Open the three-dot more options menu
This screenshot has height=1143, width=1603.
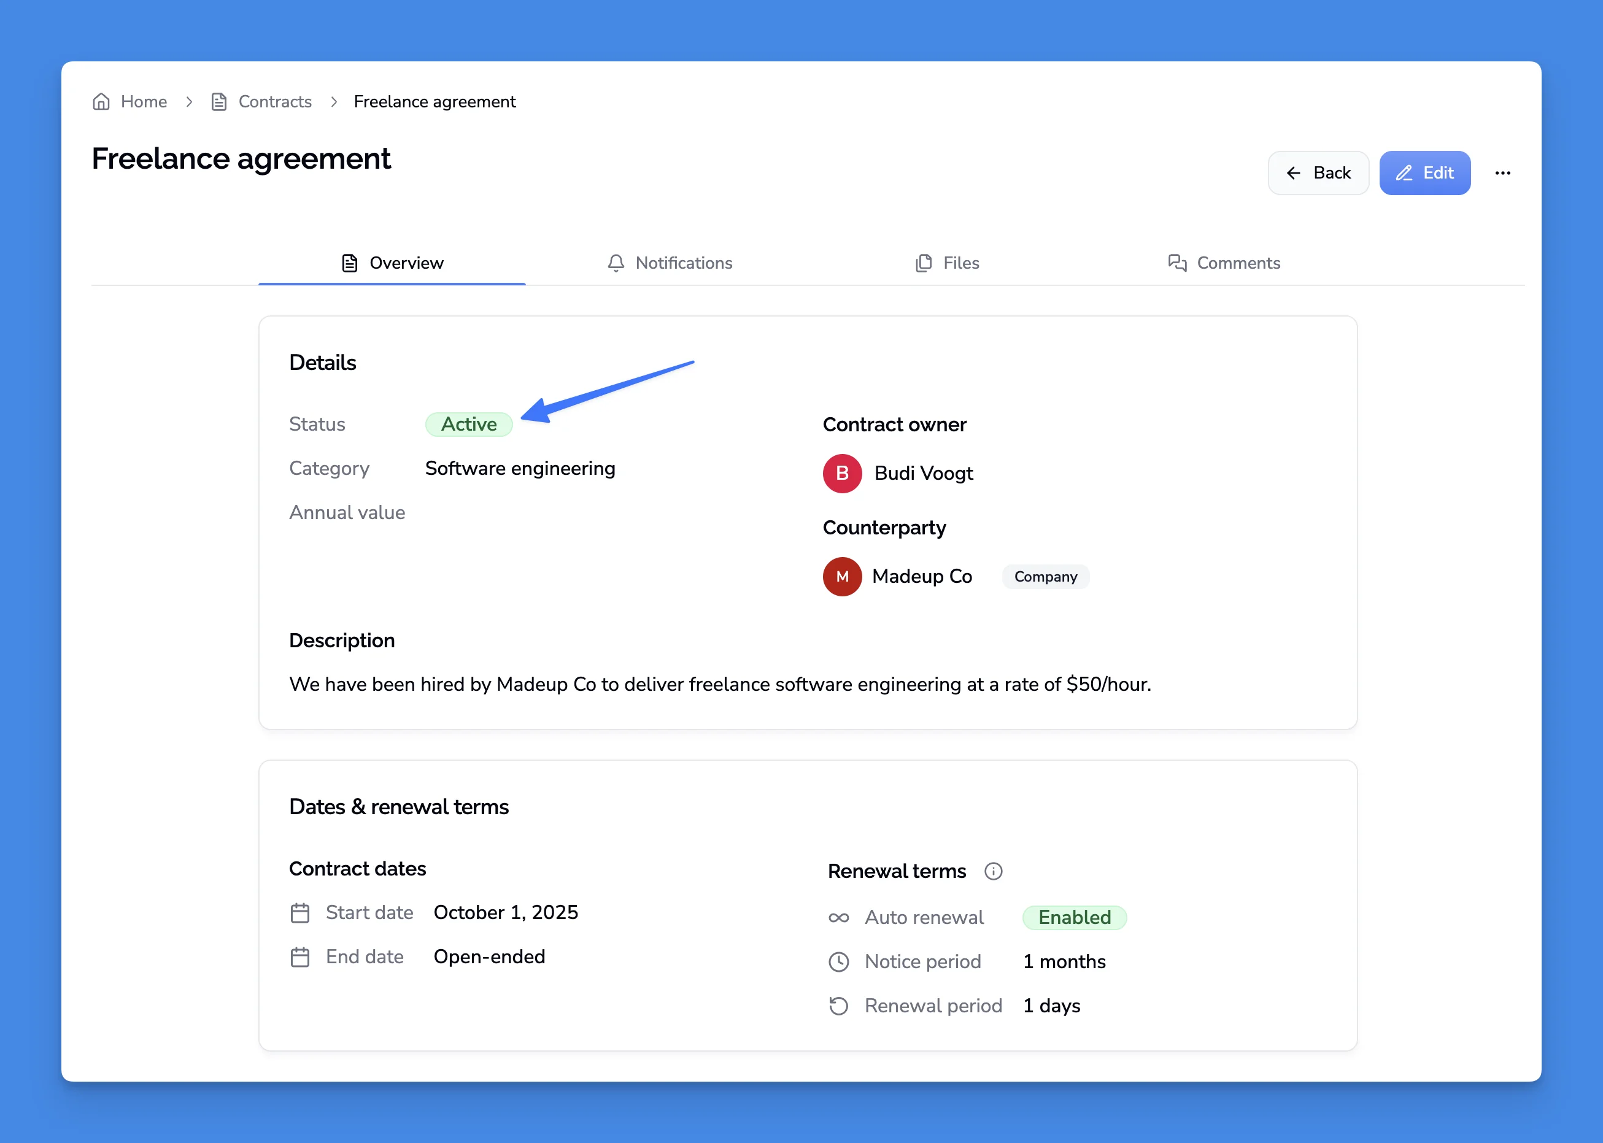[x=1502, y=173]
